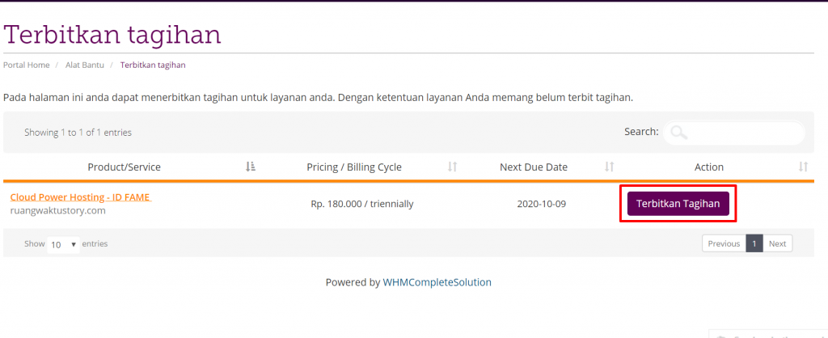This screenshot has height=338, width=828.
Task: Click sort arrows beside Next Due Date
Action: pos(610,167)
